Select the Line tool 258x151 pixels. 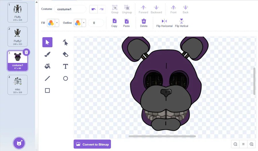click(47, 78)
